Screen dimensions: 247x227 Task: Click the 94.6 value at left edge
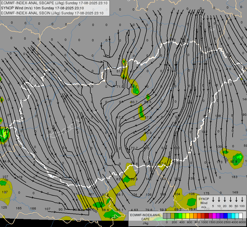tap(6, 161)
